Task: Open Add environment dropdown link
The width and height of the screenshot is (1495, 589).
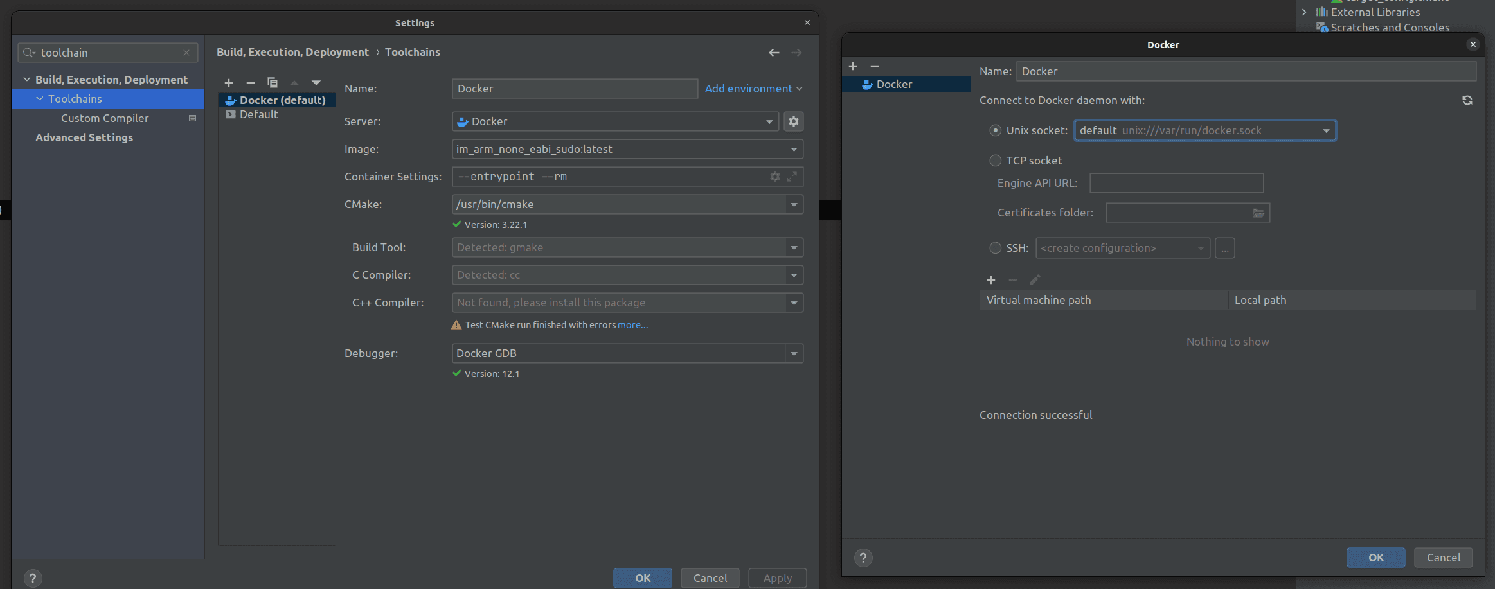Action: [x=753, y=89]
